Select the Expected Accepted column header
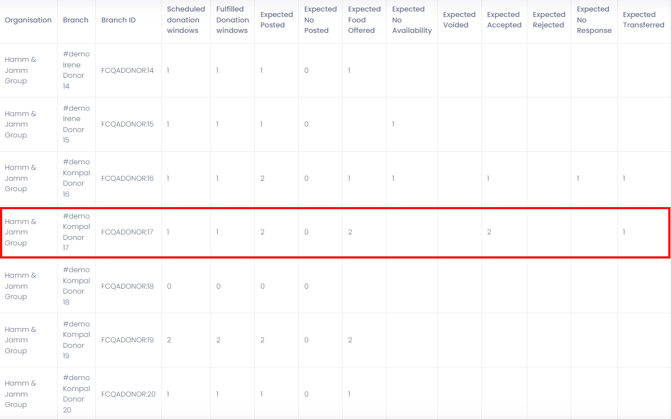 [504, 20]
